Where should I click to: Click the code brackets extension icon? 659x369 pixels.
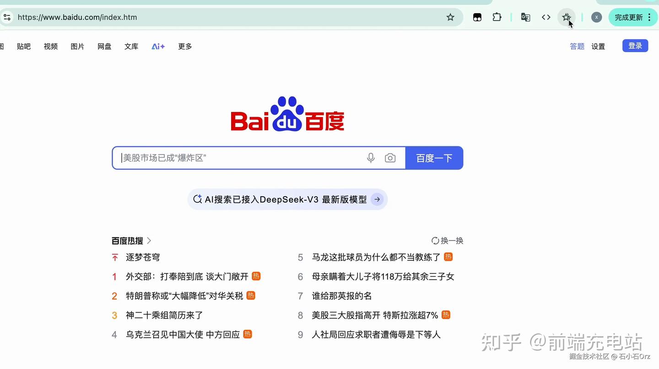pyautogui.click(x=546, y=17)
